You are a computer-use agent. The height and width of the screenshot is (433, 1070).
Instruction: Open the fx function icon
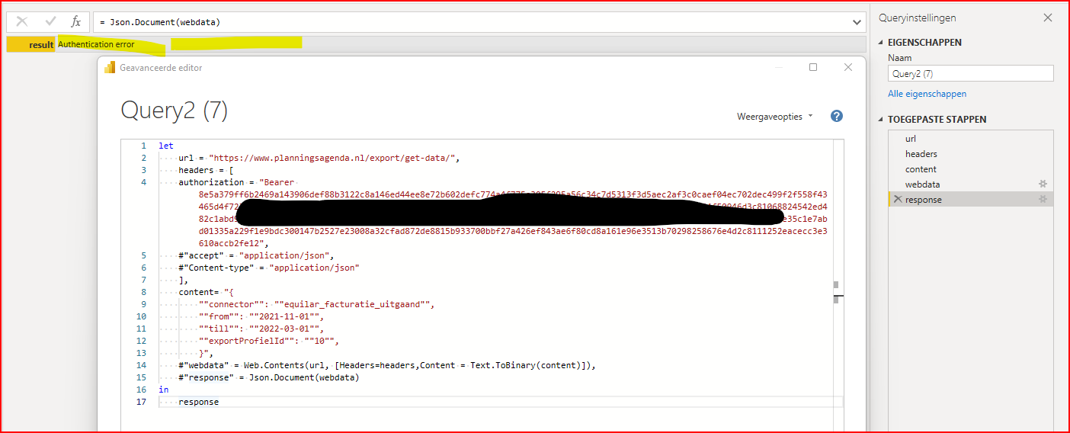pos(75,22)
